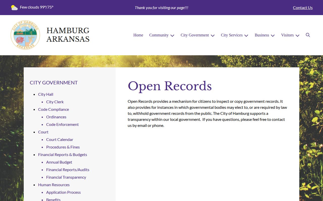Expand the Business menu chevron
This screenshot has width=323, height=201.
(x=273, y=35)
